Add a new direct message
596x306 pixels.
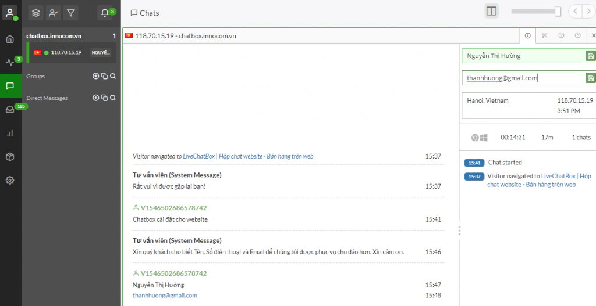(x=96, y=98)
